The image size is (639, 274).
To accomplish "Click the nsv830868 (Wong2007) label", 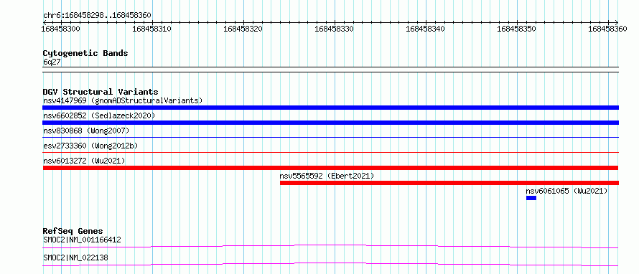I will pos(86,131).
